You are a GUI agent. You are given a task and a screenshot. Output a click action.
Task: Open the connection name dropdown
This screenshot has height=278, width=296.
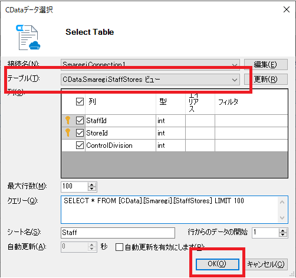235,65
